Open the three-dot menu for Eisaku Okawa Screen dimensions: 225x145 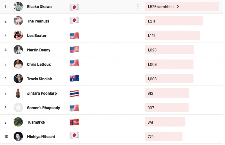[x=138, y=6]
